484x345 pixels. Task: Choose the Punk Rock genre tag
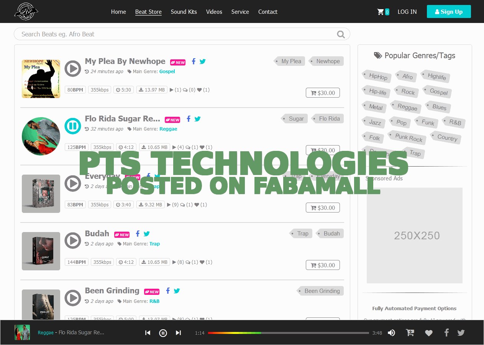tap(407, 137)
